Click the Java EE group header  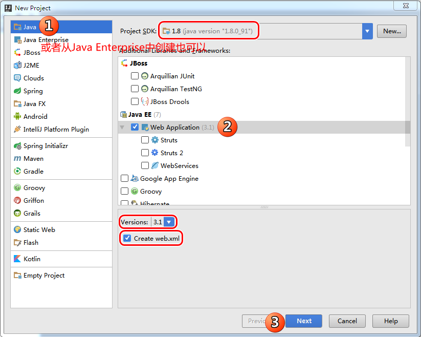coord(140,115)
